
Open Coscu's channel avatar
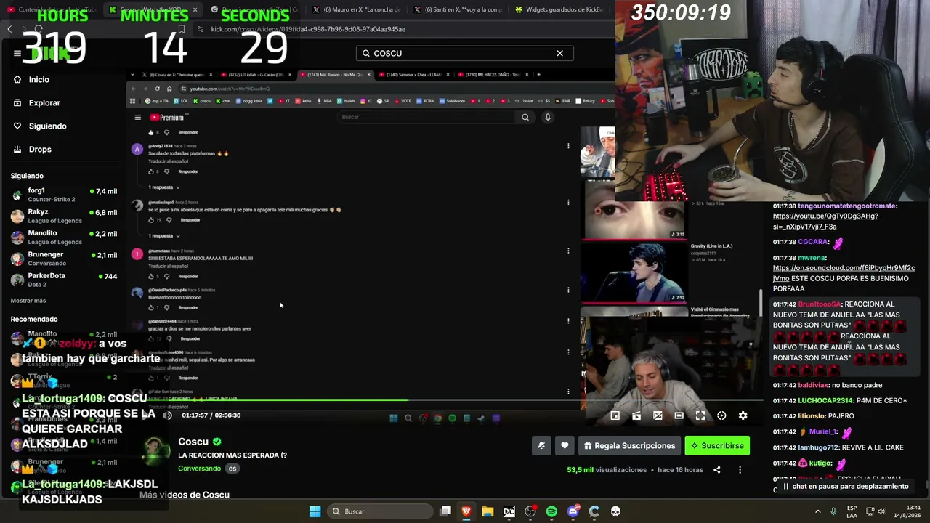pyautogui.click(x=155, y=452)
